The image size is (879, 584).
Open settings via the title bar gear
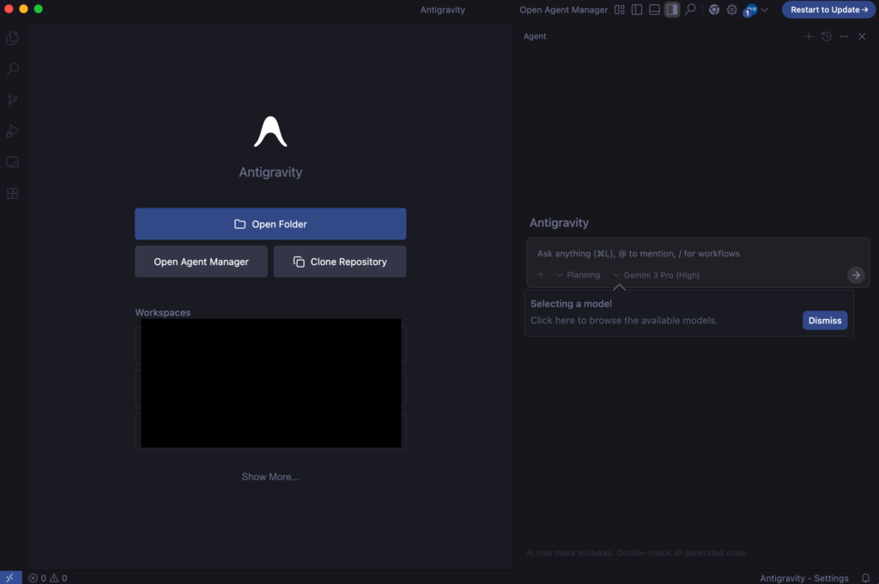click(x=732, y=10)
